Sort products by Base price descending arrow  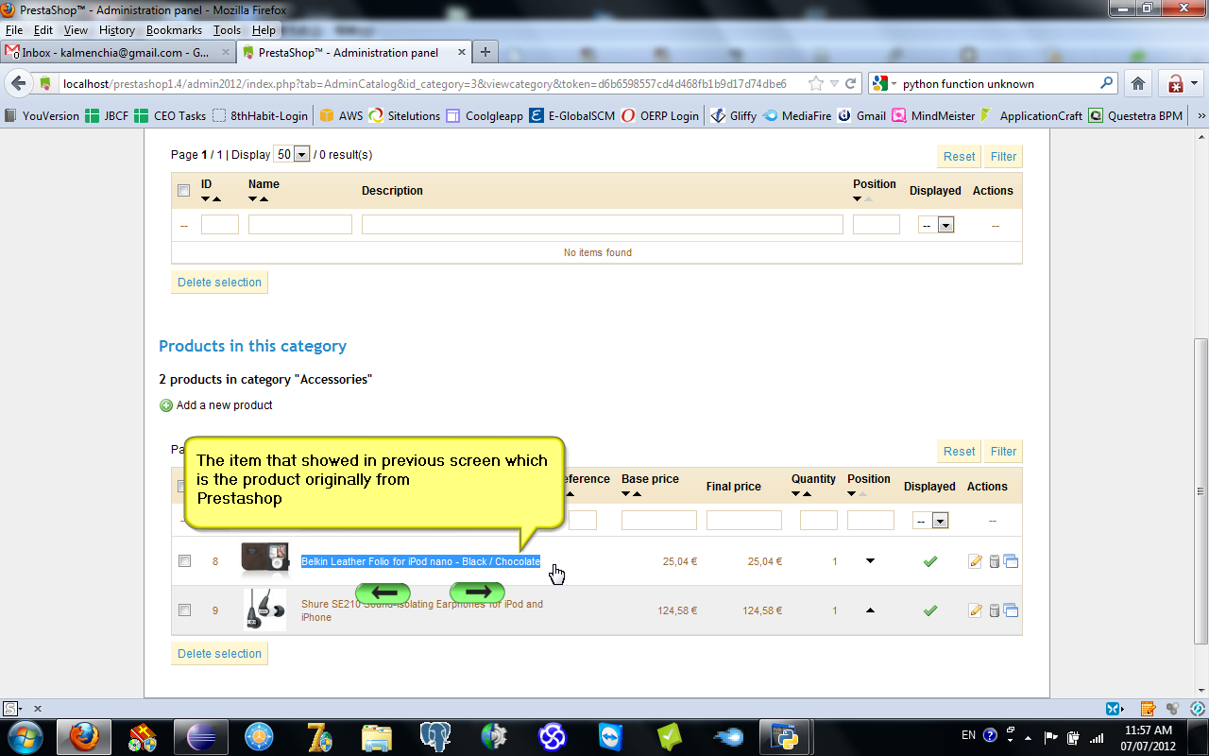[x=626, y=494]
